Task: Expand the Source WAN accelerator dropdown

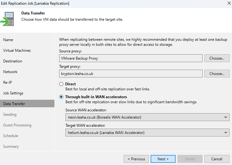Action: pos(147,117)
